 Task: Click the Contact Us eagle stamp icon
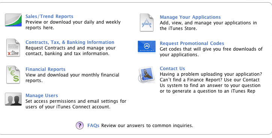147,75
